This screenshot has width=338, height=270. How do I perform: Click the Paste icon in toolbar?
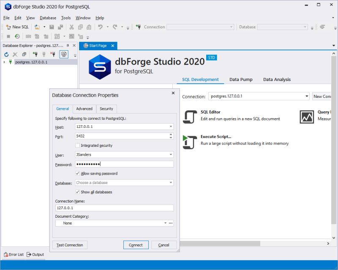click(x=89, y=27)
